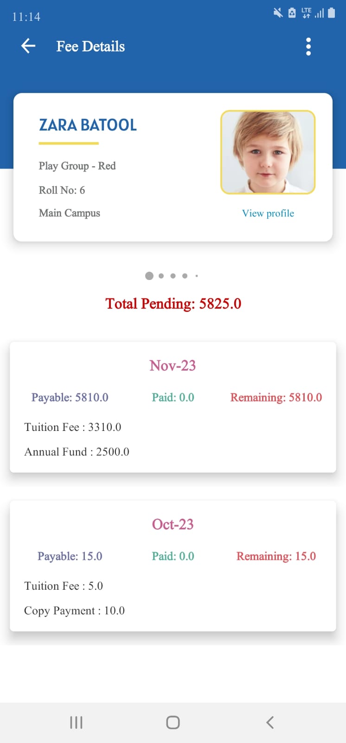Select the fourth carousel page dot
The image size is (346, 743).
point(185,276)
